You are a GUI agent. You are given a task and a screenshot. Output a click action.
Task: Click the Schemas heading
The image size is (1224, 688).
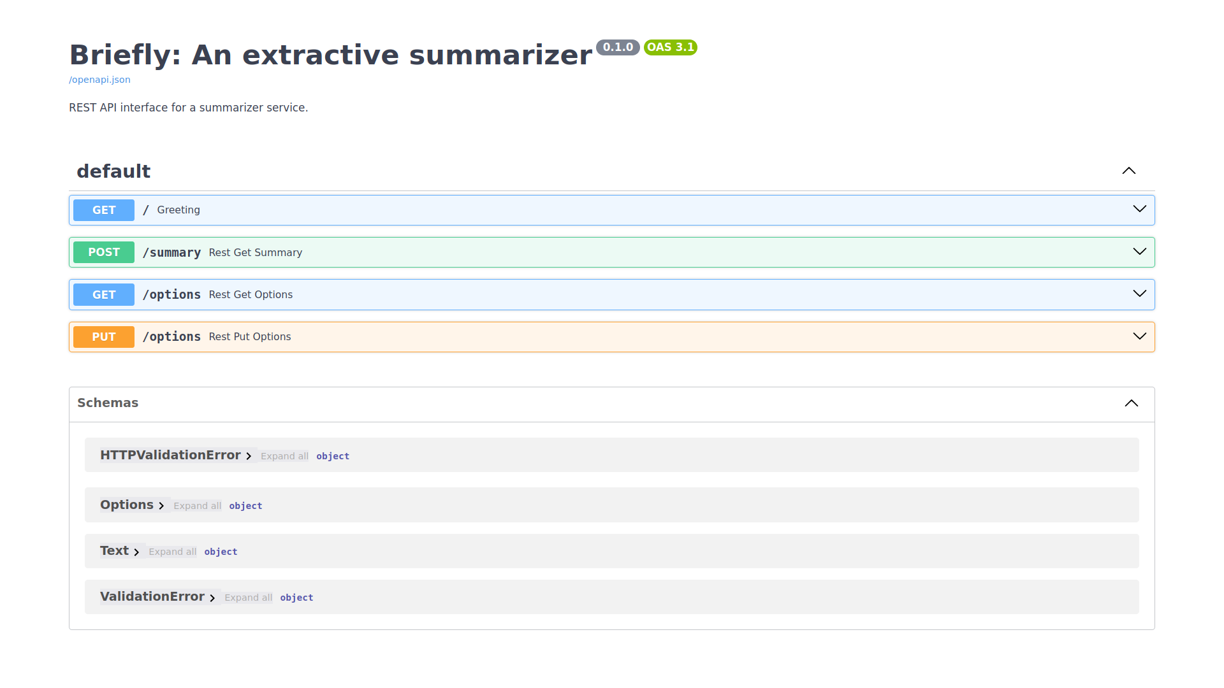[108, 403]
